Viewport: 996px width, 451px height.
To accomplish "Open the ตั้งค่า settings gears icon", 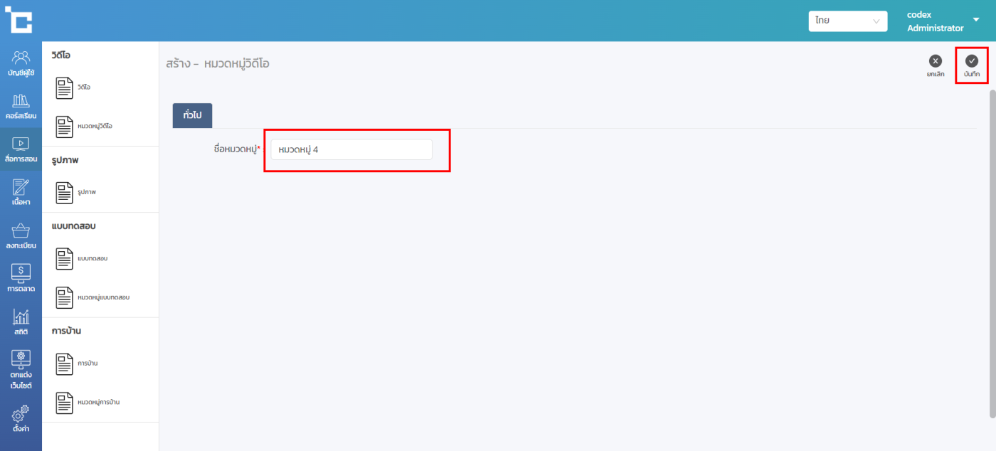I will coord(21,415).
